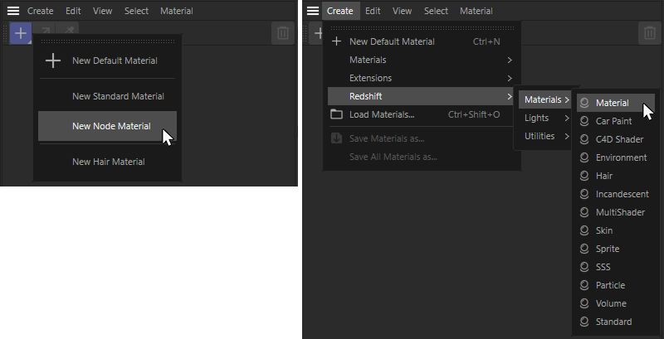Click the C4D Shader material icon
Screen dimensions: 664x339
(x=584, y=139)
